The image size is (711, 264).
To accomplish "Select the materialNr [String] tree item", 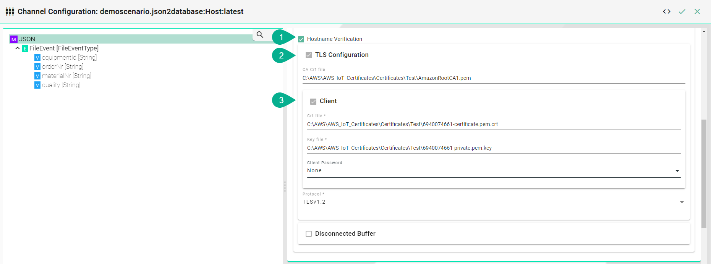I will pyautogui.click(x=66, y=76).
